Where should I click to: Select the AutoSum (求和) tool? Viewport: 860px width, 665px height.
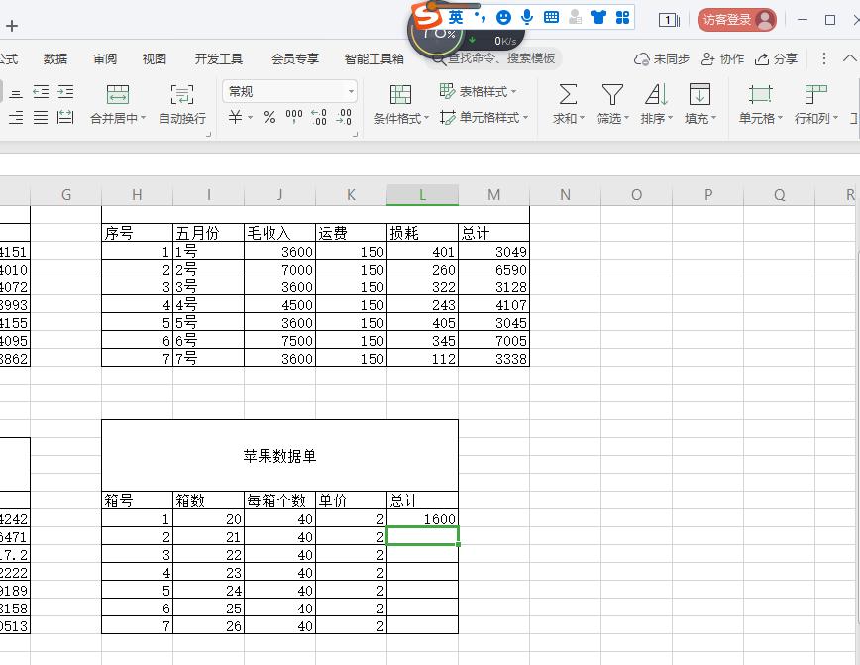pyautogui.click(x=565, y=104)
